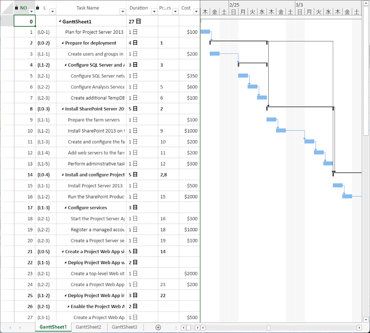Click the Duration column header
The image size is (370, 333).
pos(142,8)
